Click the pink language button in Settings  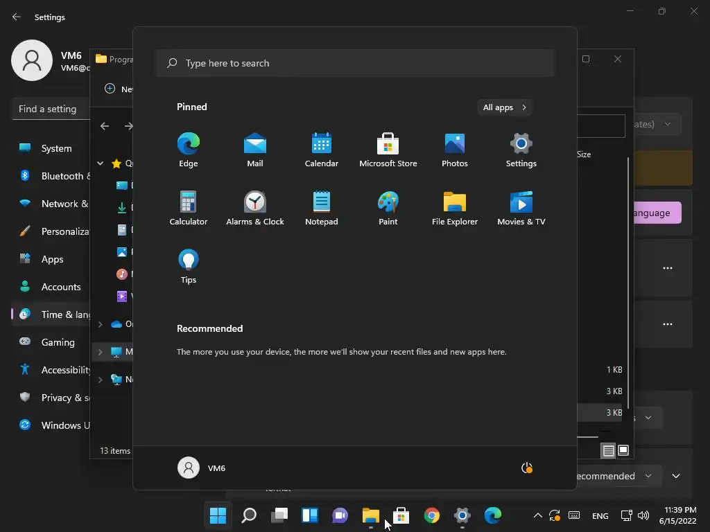point(657,213)
